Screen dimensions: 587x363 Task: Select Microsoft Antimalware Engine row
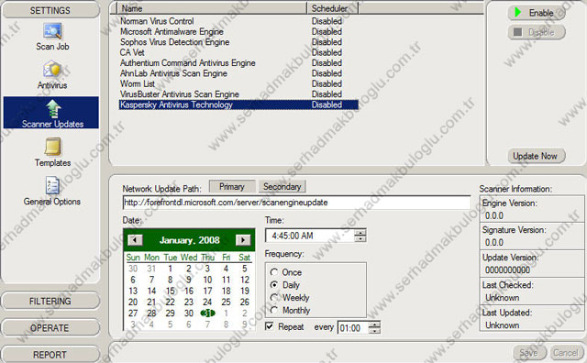[238, 31]
